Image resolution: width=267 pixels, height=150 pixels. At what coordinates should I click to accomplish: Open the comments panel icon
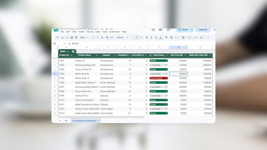(160, 30)
